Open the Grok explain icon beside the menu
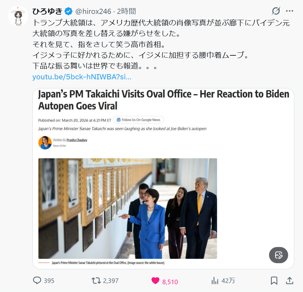 [x=276, y=11]
